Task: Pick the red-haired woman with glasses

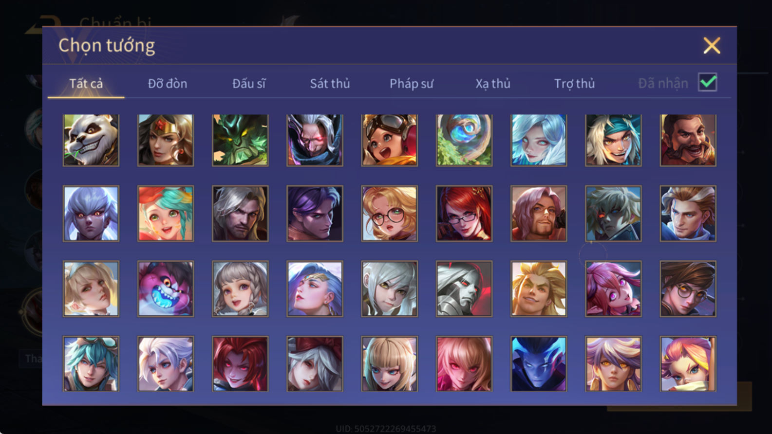Action: coord(464,214)
